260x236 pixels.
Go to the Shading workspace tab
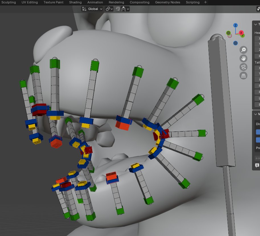(75, 2)
